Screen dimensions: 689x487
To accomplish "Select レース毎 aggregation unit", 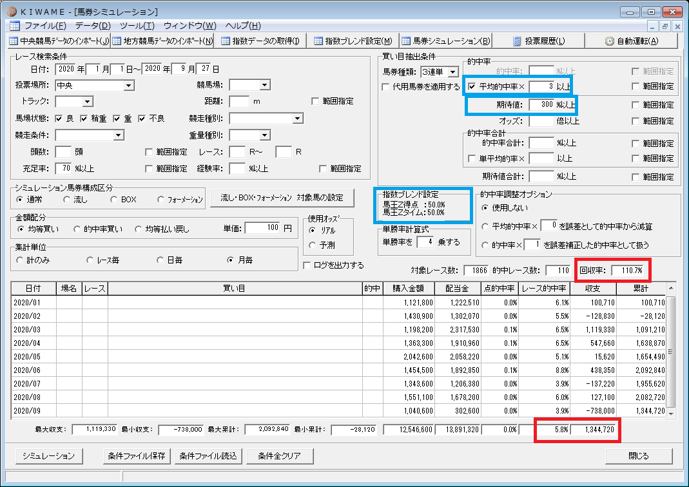I will pyautogui.click(x=90, y=260).
